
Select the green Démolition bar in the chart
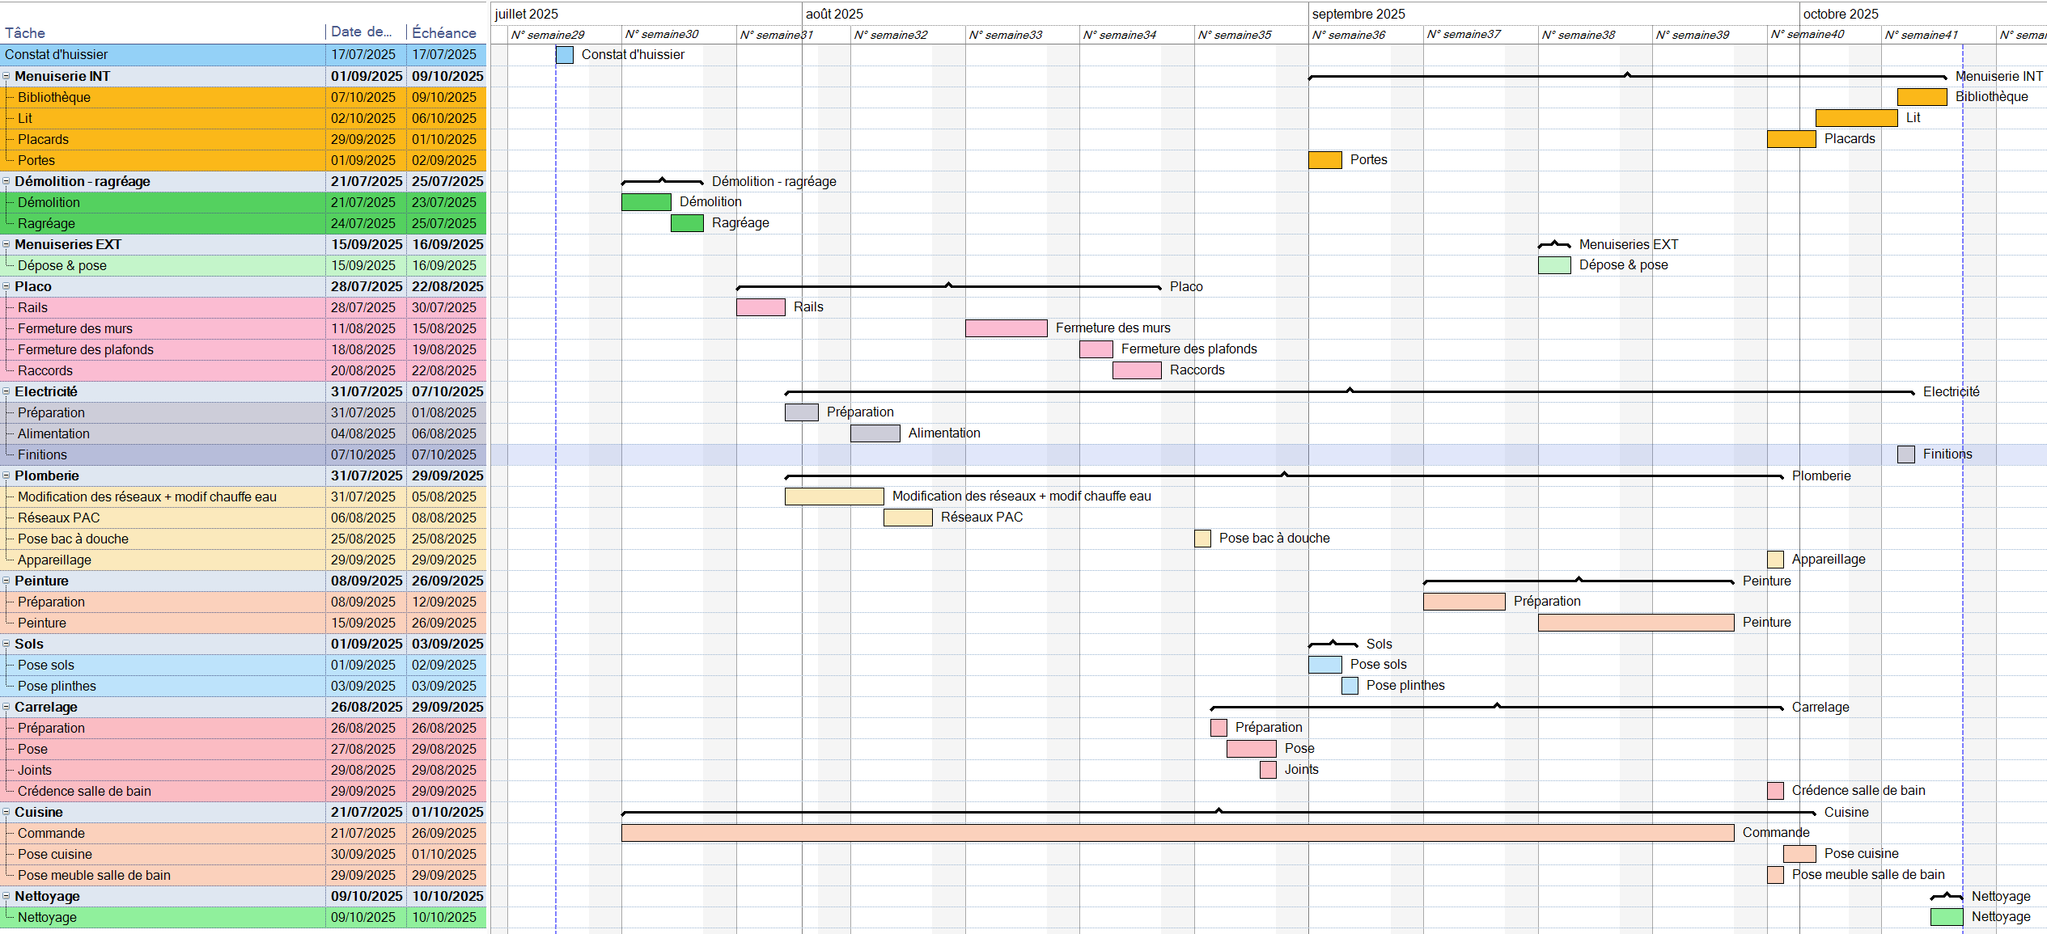tap(646, 201)
